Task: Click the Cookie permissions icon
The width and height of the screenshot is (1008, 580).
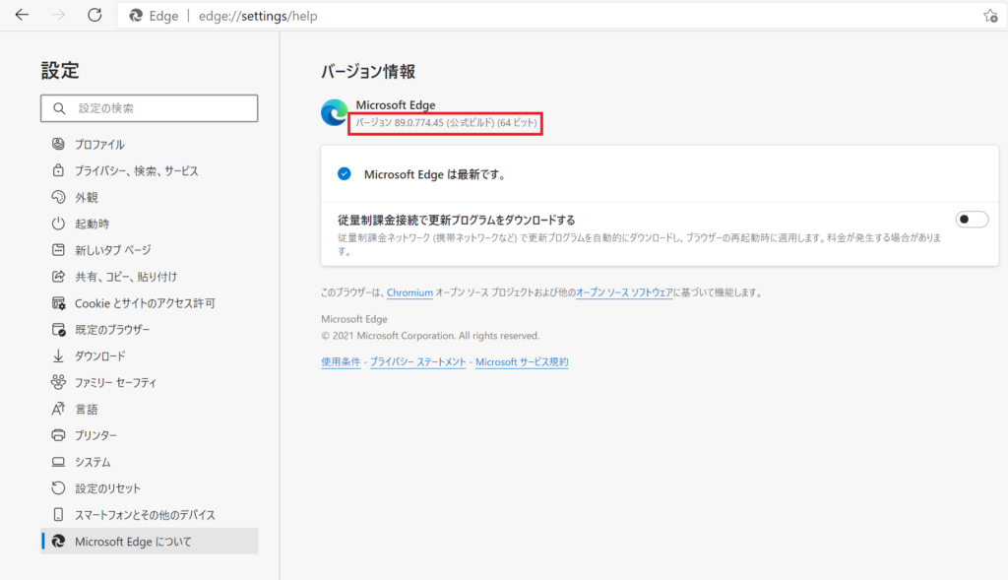Action: coord(58,303)
